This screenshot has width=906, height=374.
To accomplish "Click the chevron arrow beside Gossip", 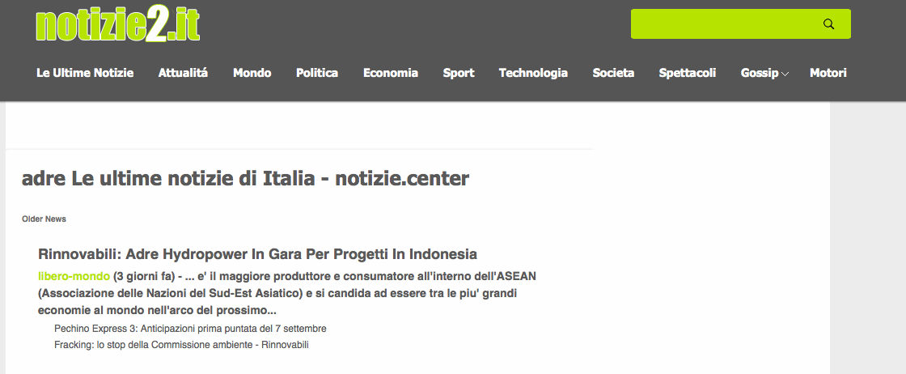I will (785, 74).
